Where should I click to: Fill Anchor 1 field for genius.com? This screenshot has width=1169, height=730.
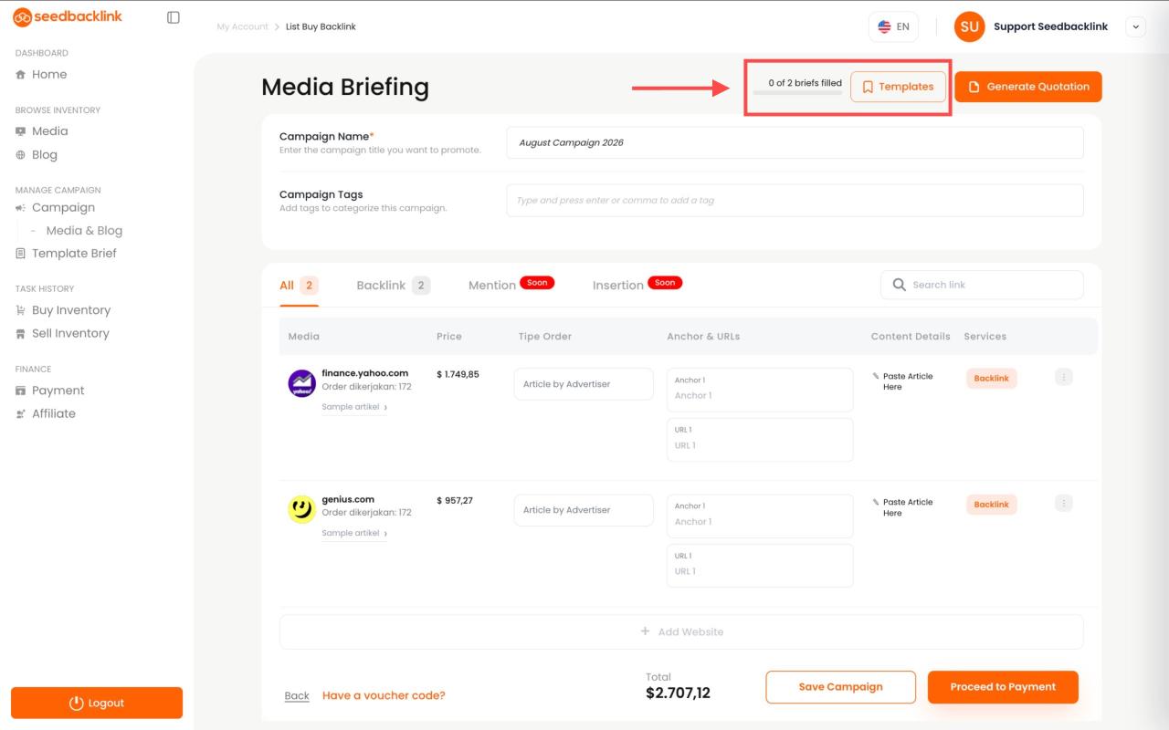(x=760, y=516)
